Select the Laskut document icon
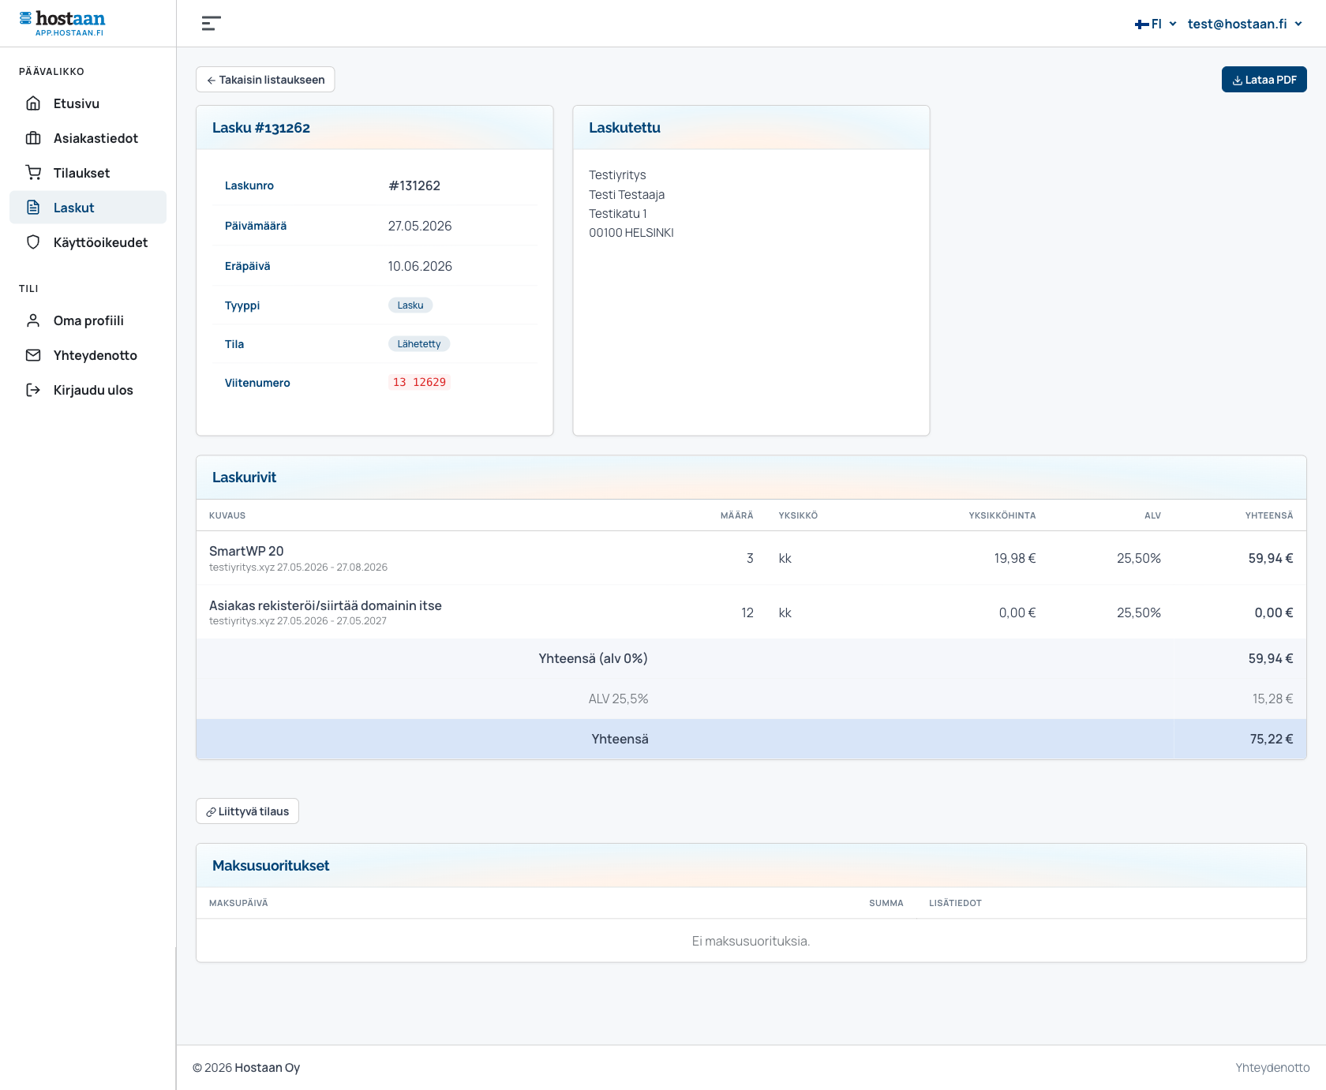 pyautogui.click(x=33, y=208)
